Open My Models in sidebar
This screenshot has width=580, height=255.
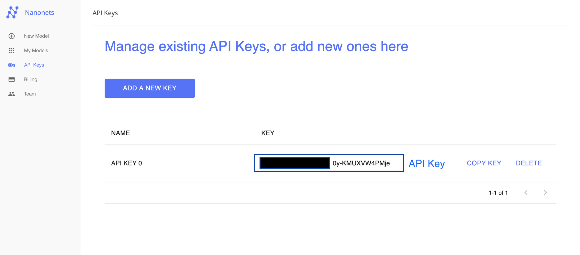coord(36,51)
